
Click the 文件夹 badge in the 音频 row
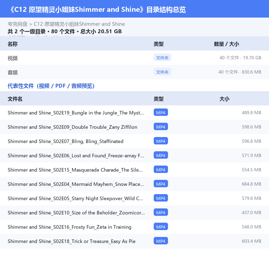(162, 72)
